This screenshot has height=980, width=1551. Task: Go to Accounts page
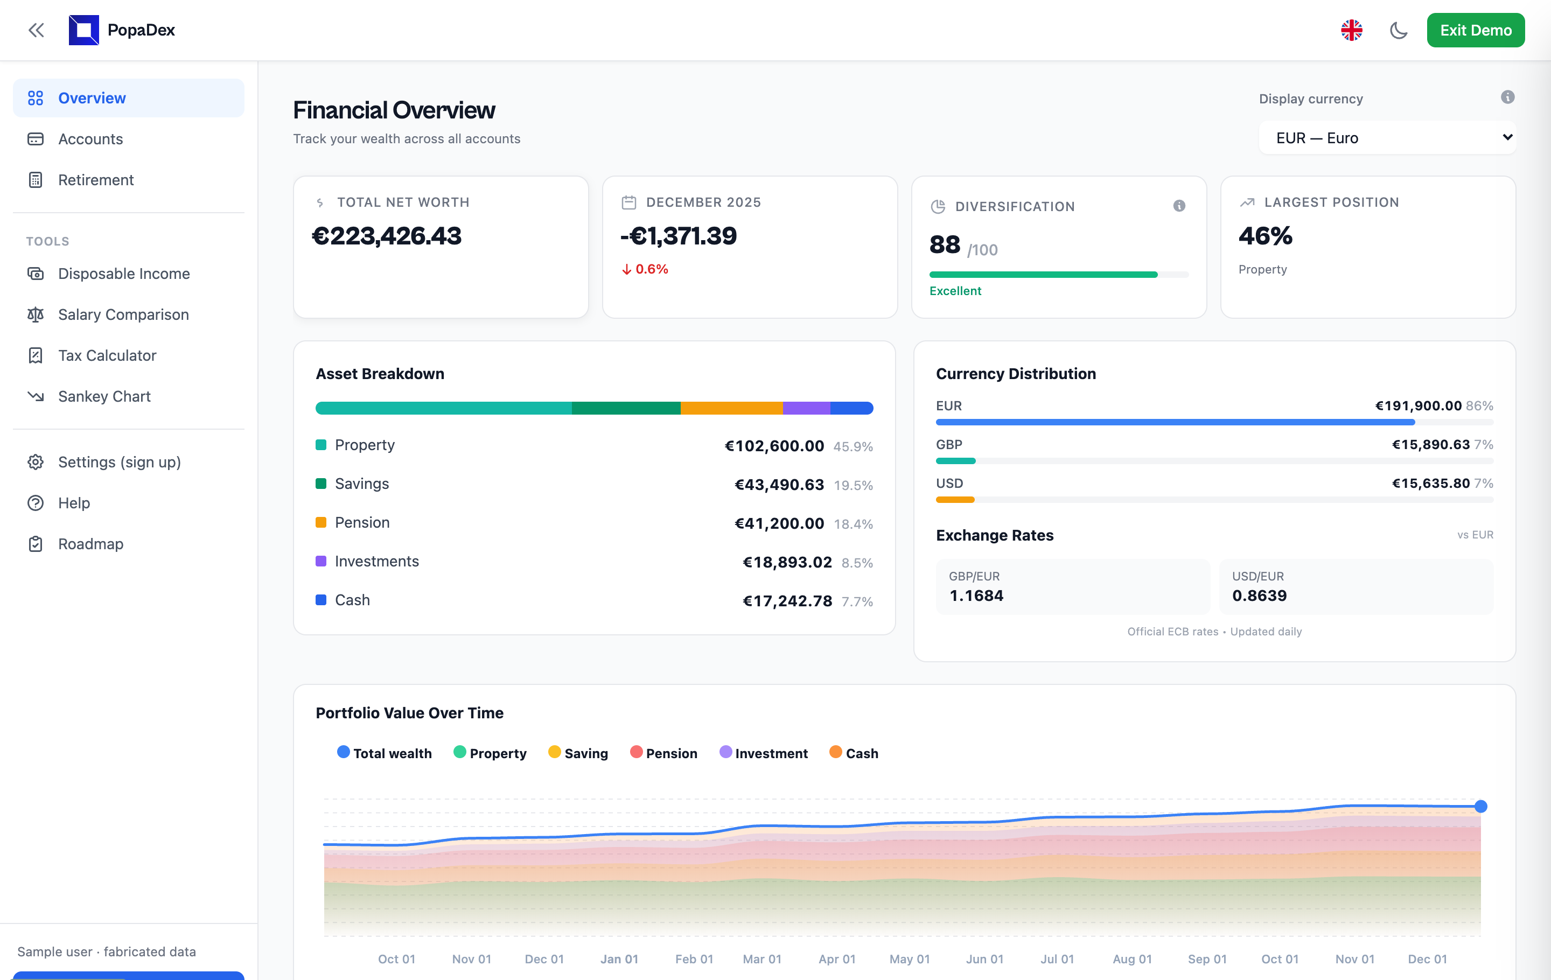pos(129,139)
